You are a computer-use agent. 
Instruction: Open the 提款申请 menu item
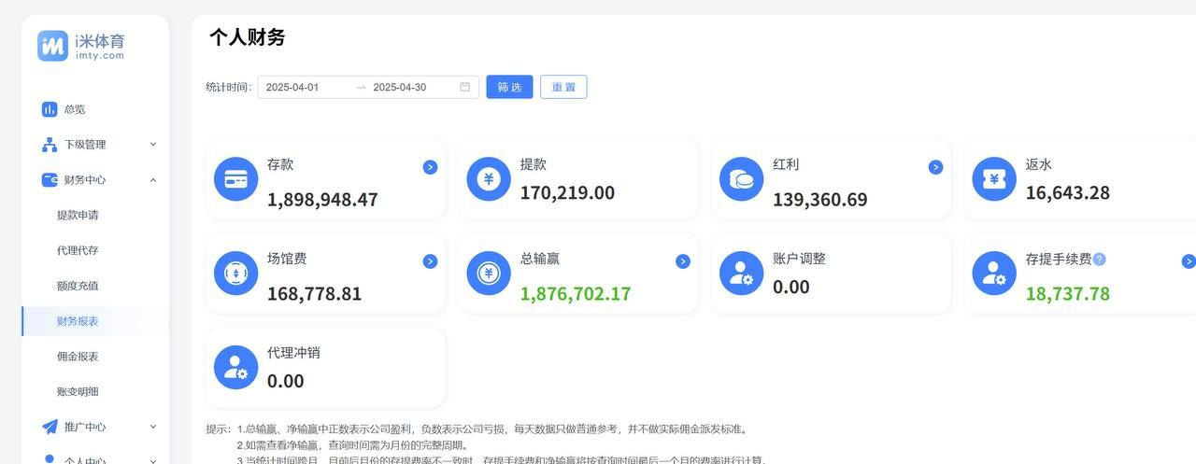78,216
